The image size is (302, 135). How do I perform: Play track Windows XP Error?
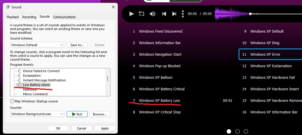265,54
